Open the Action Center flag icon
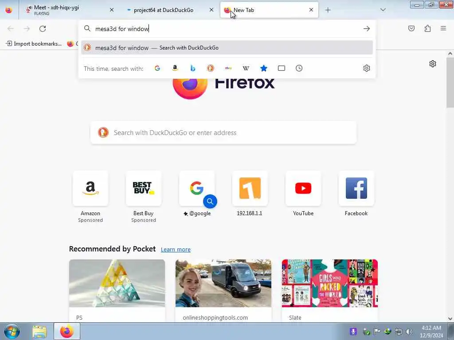 click(x=377, y=332)
